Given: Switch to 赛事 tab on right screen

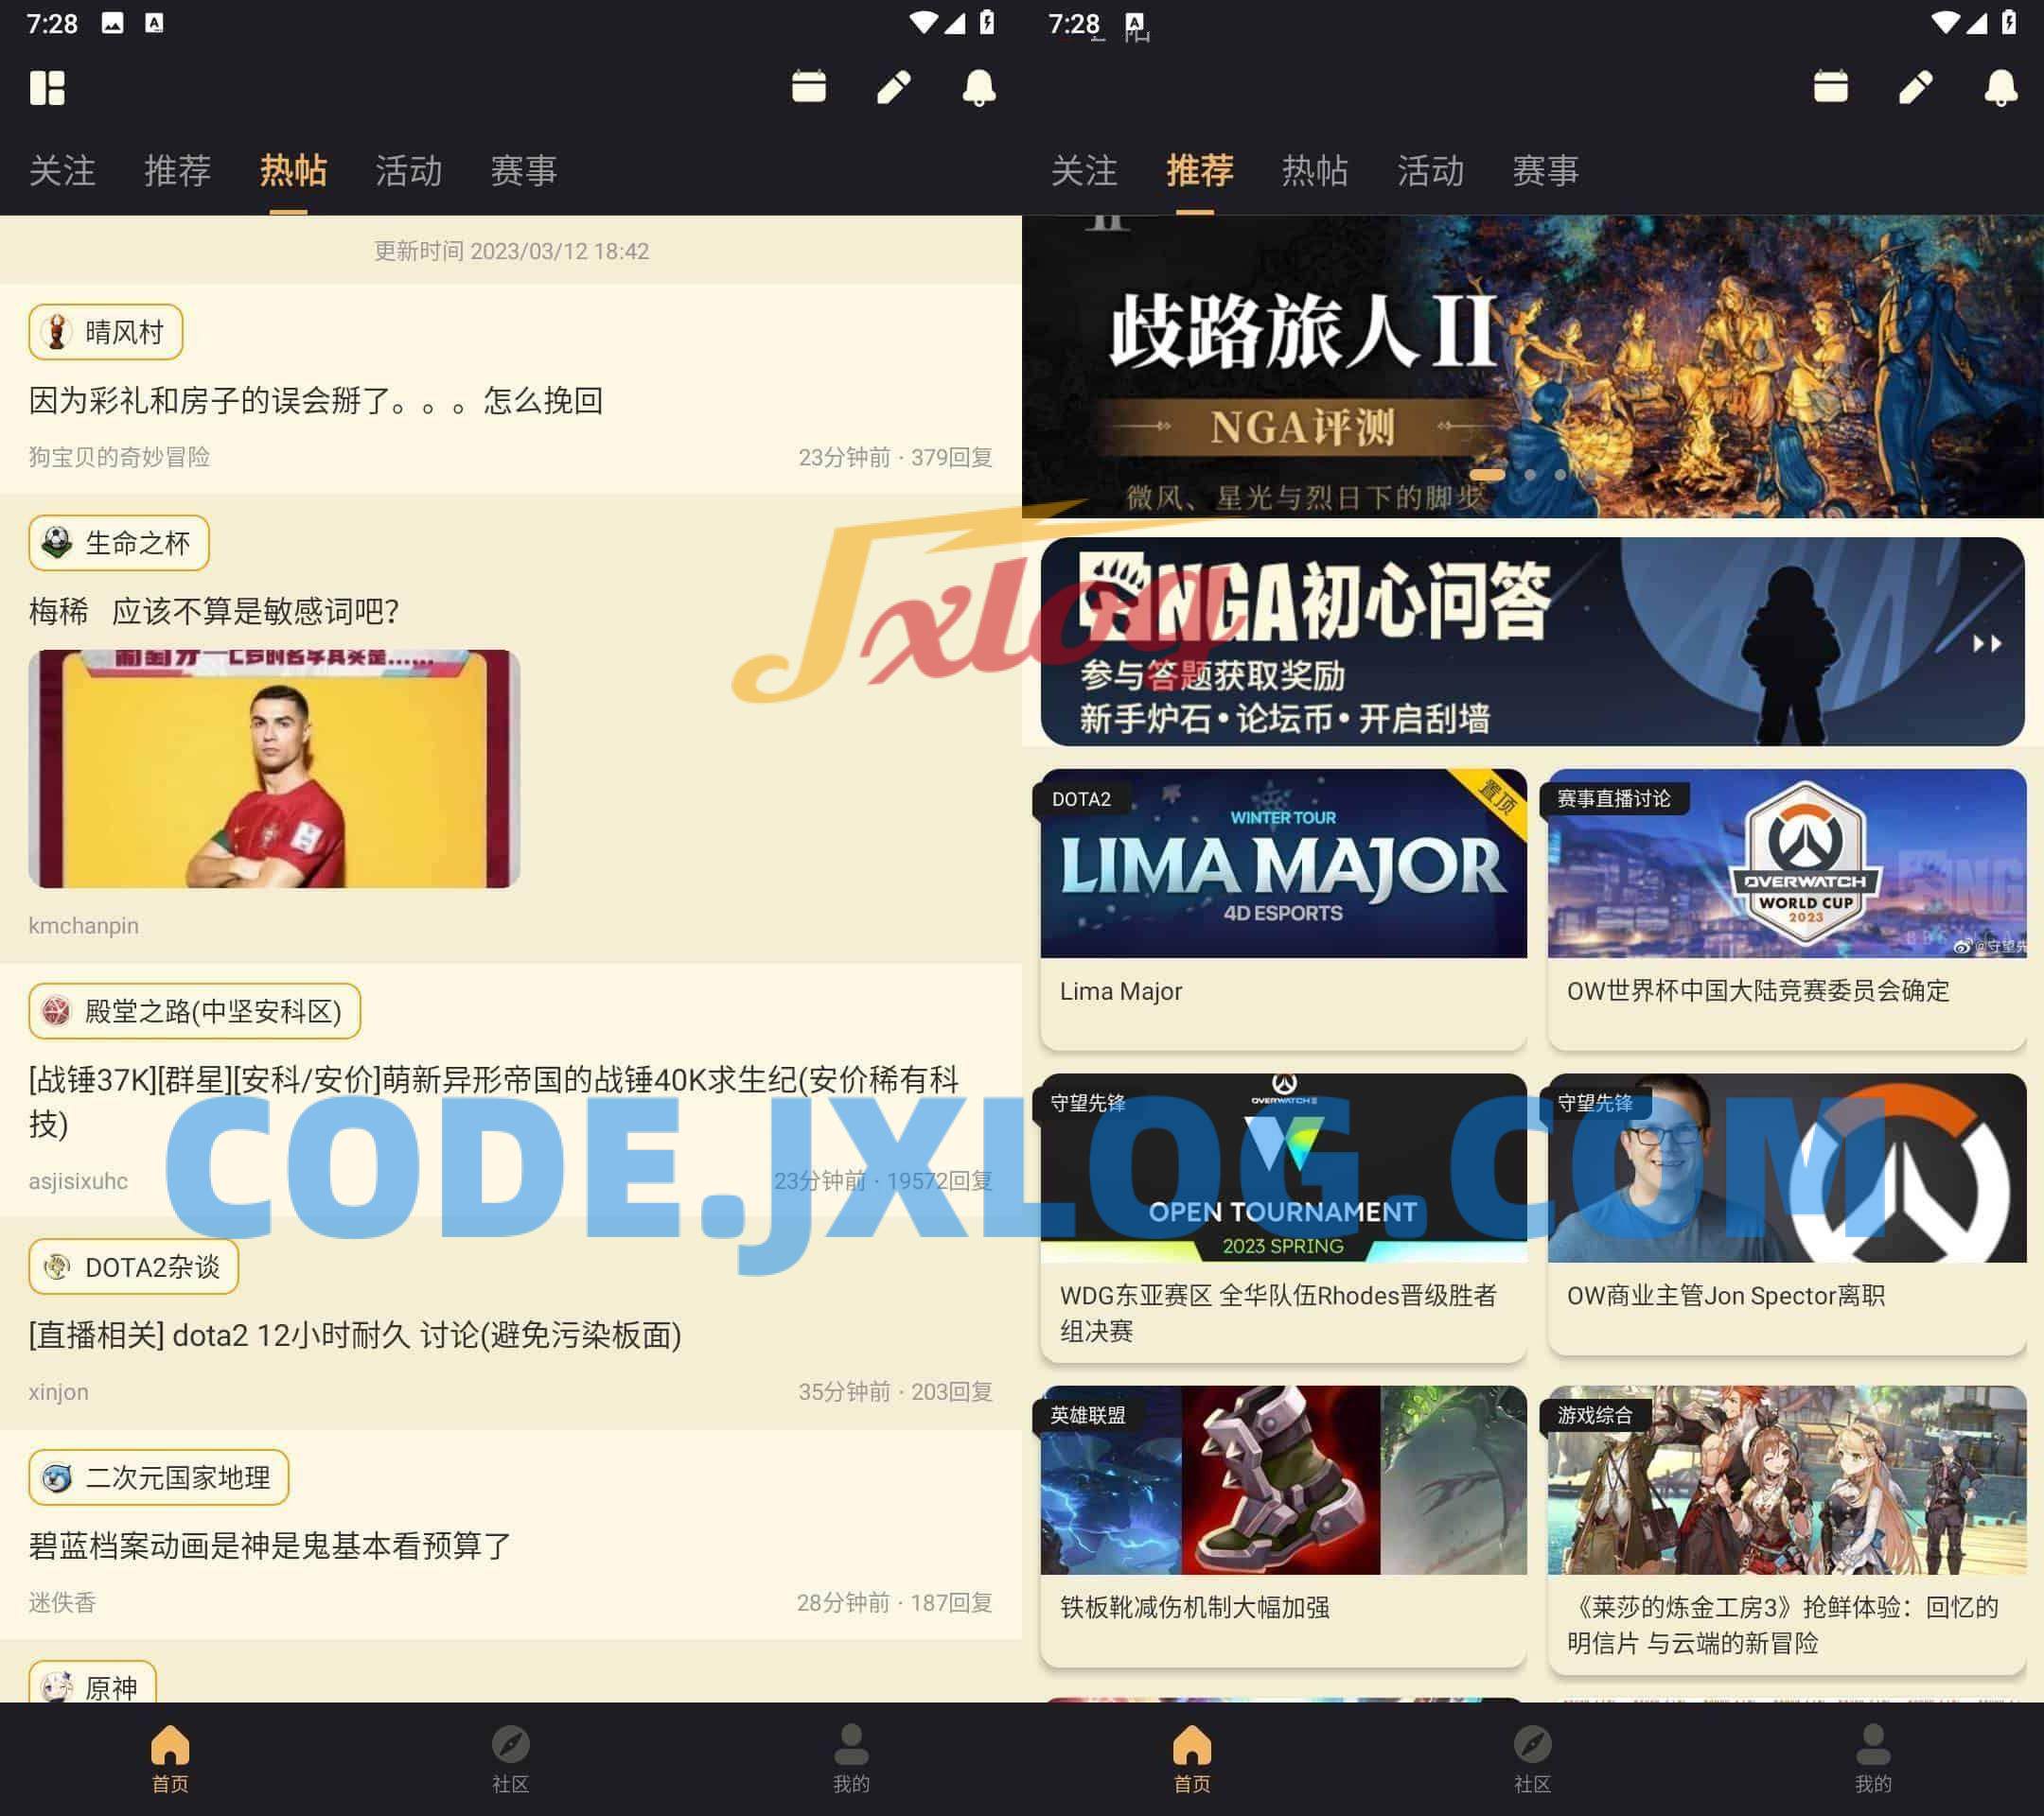Looking at the screenshot, I should click(x=1545, y=171).
